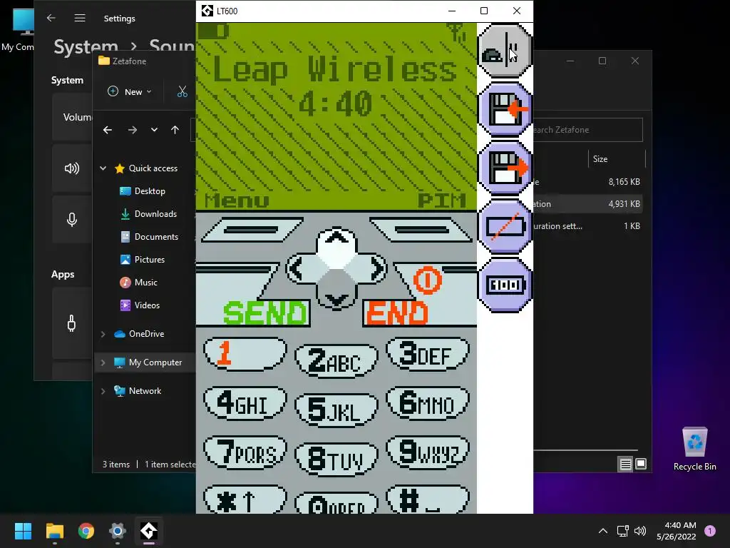Collapse the Quick access tree node
730x548 pixels.
point(103,168)
